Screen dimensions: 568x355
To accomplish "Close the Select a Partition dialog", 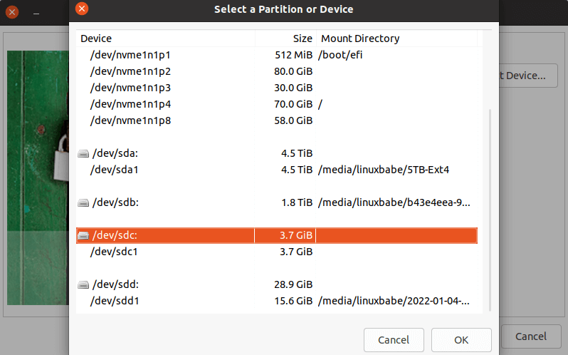I will coord(82,9).
